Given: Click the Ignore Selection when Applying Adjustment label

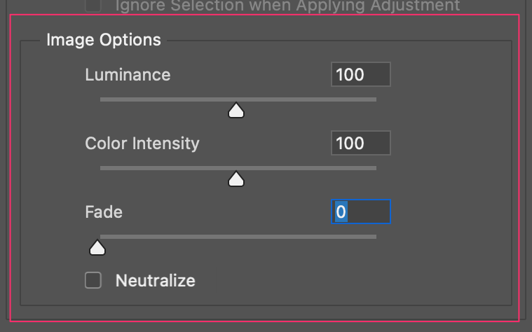Looking at the screenshot, I should click(287, 6).
